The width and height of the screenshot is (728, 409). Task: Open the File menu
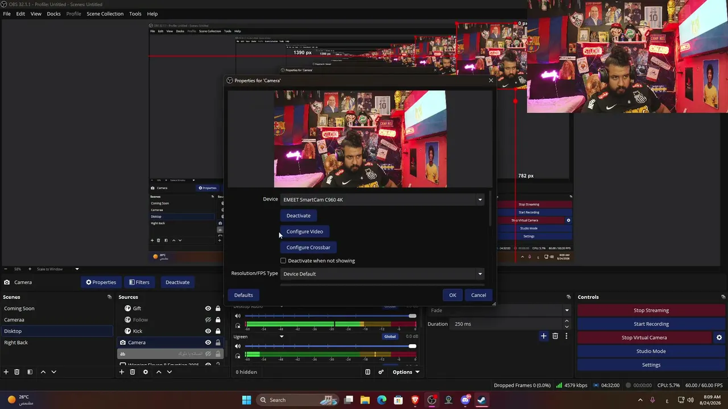pos(7,14)
